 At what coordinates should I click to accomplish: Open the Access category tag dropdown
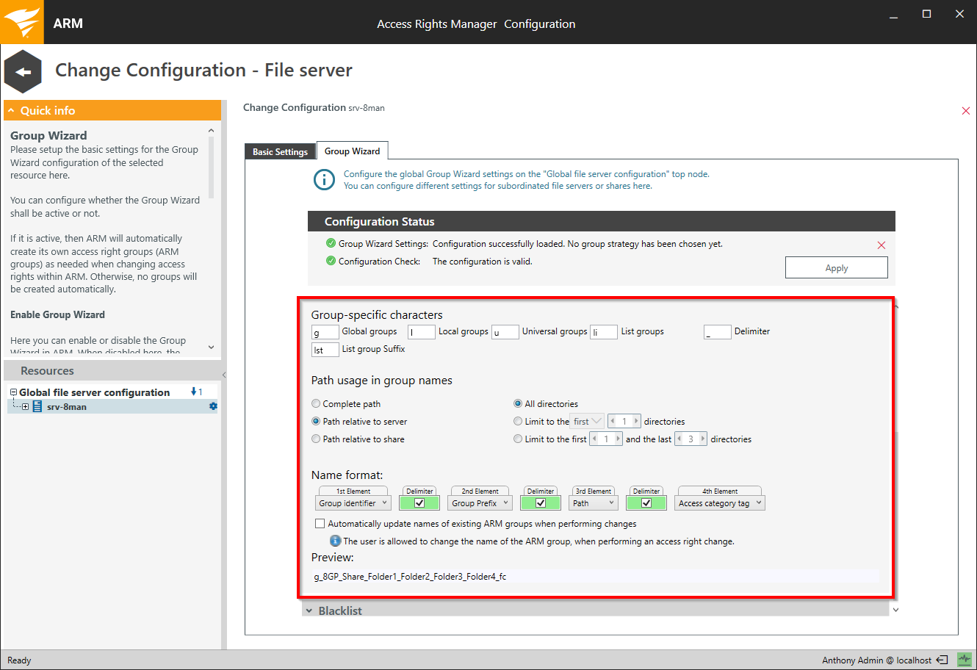point(720,503)
